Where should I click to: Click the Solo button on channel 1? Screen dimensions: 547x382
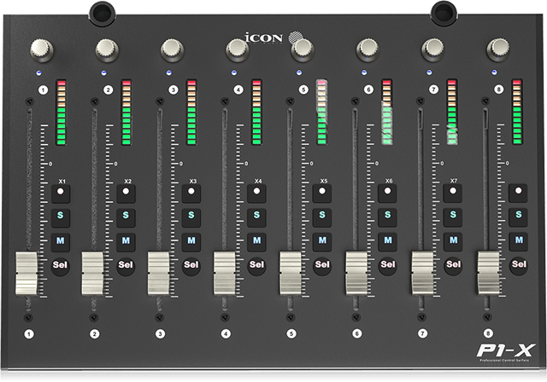pyautogui.click(x=61, y=217)
